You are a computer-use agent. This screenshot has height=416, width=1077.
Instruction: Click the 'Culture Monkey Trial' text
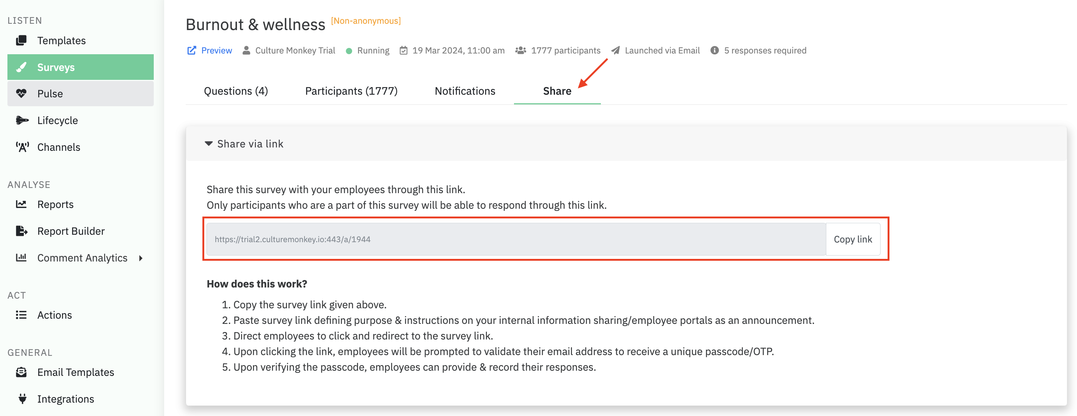[295, 50]
